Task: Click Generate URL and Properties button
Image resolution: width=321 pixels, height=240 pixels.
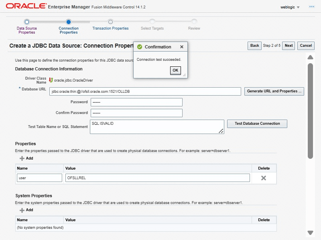Action: (274, 91)
